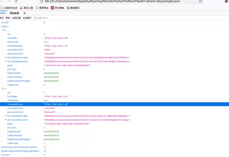
Task: Click 全部折叠 to collapse all nodes
Action: [17, 18]
